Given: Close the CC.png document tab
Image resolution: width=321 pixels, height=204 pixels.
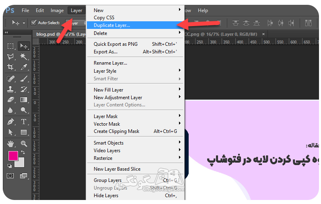Looking at the screenshot, I should point(263,34).
